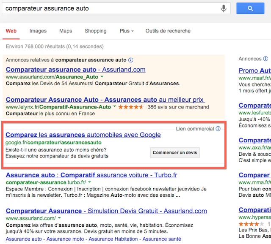Open side ad above www.axa.fr URL
Viewport: 271px width, 244px height.
(x=255, y=140)
